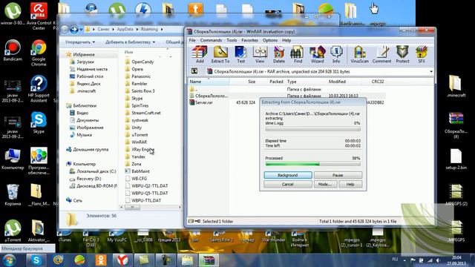The image size is (475, 267).
Task: Open Упорядочить dropdown in Explorer
Action: tap(80, 42)
